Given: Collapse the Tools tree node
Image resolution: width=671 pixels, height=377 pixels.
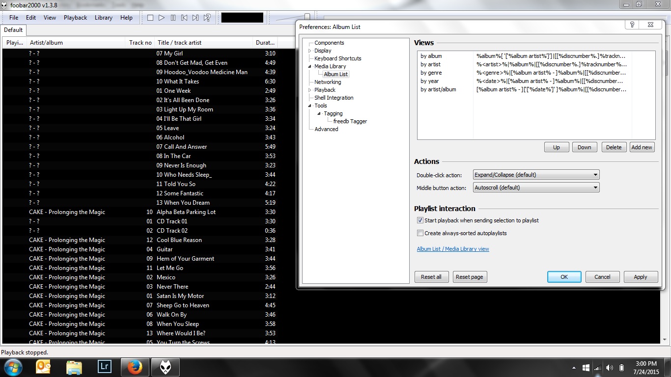Looking at the screenshot, I should coord(309,106).
